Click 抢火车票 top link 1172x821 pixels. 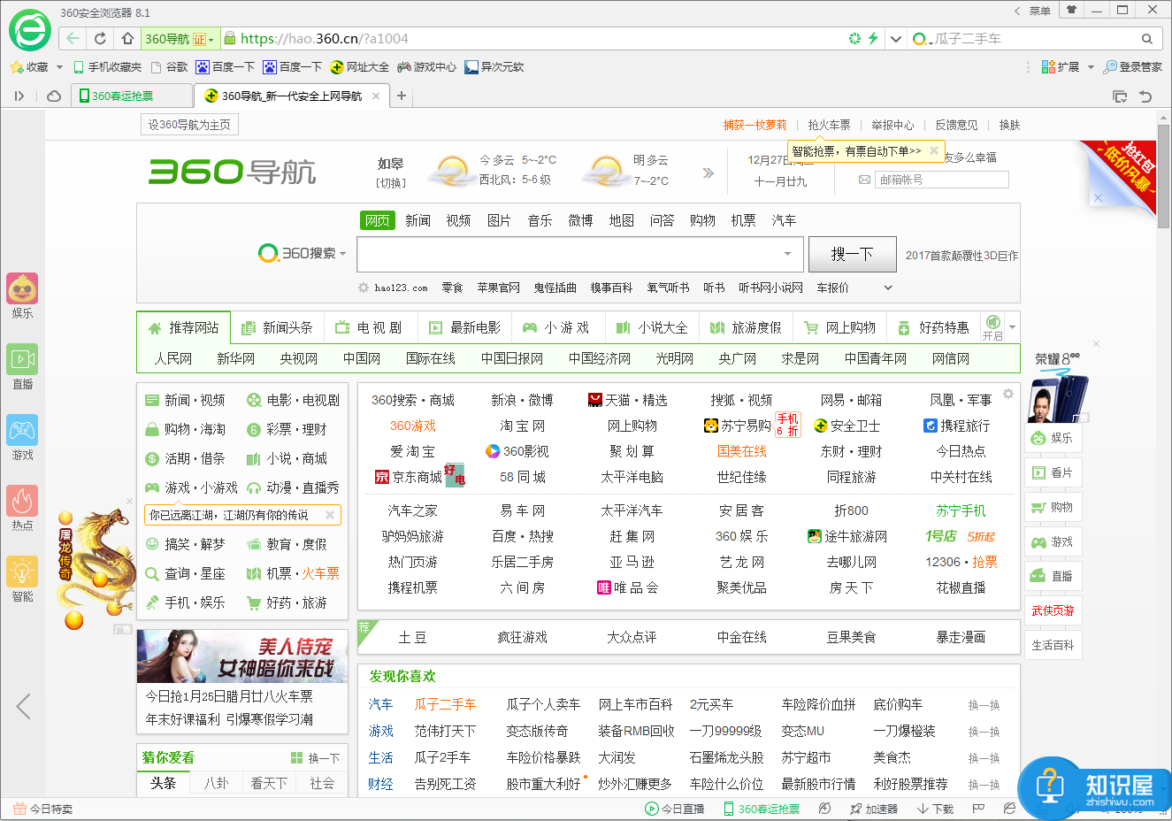[x=829, y=125]
